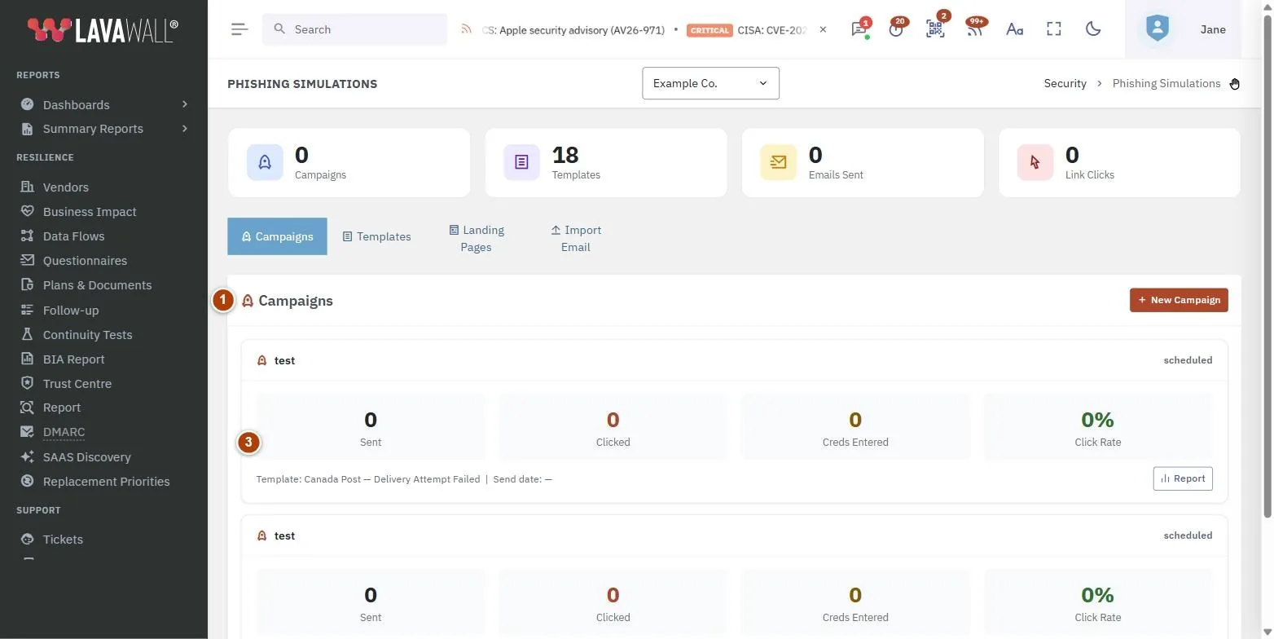Click the font size Aa icon
Screen dimensions: 1274x639
click(x=1014, y=29)
